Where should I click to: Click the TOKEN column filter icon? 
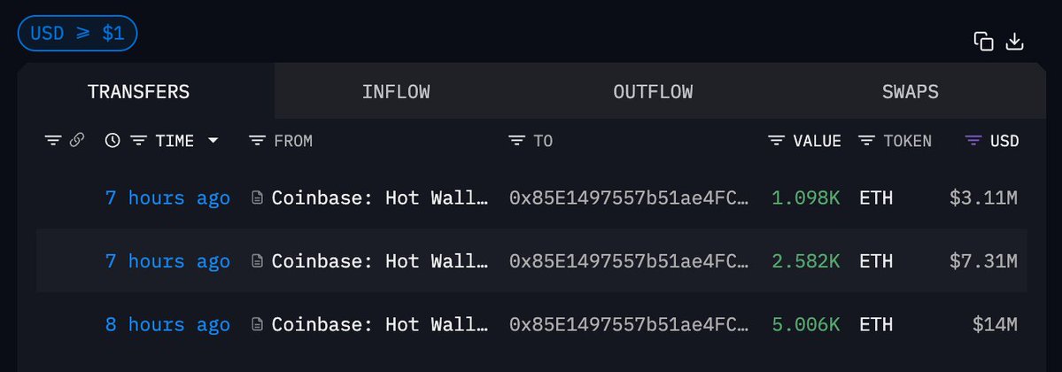click(x=866, y=141)
